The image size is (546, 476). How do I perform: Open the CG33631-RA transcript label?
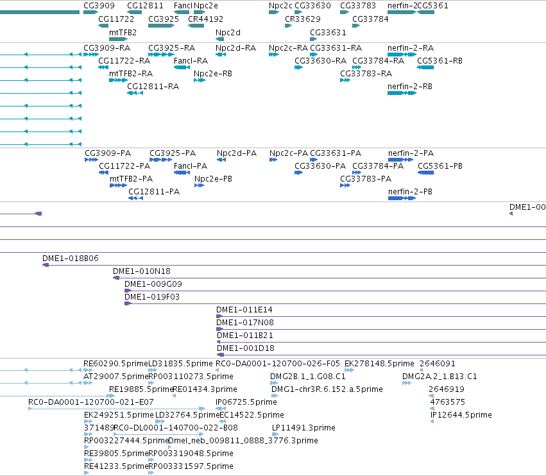pos(336,47)
